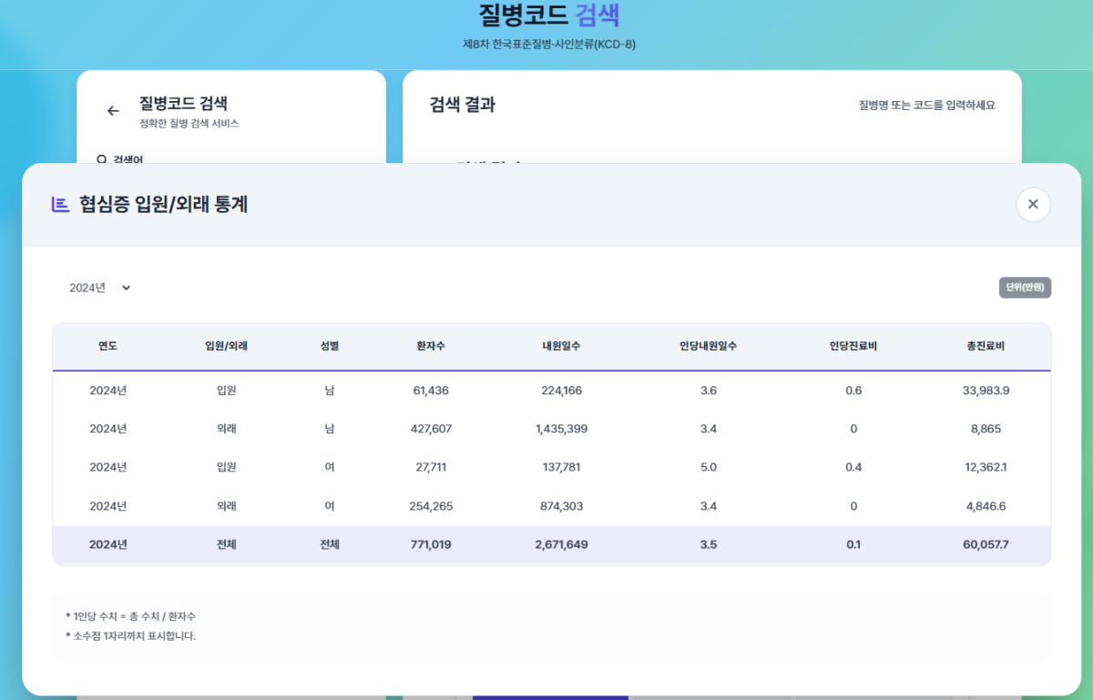Viewport: 1093px width, 700px height.
Task: Select the 33,983.9 total cost cell
Action: [x=985, y=391]
